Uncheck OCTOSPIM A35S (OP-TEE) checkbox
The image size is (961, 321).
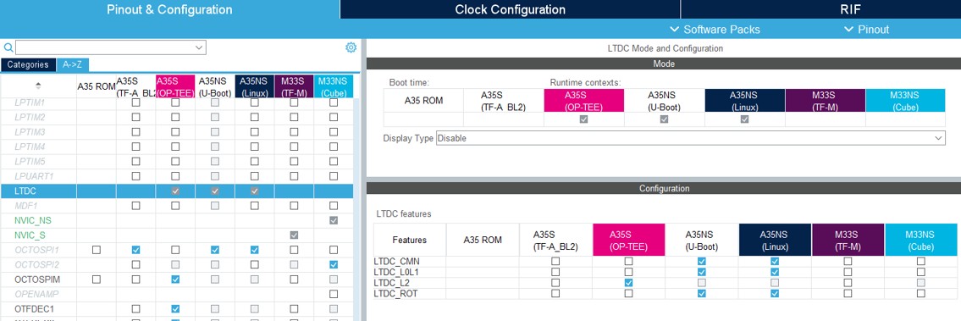pos(175,279)
